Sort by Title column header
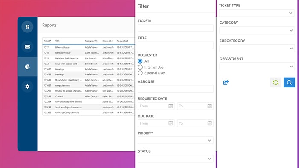This screenshot has height=168, width=299. coord(57,41)
